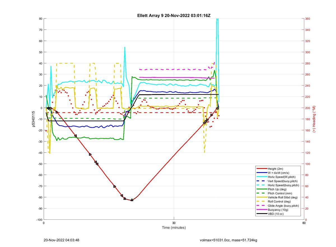Click the right axis tick label 100

pyautogui.click(x=308, y=164)
